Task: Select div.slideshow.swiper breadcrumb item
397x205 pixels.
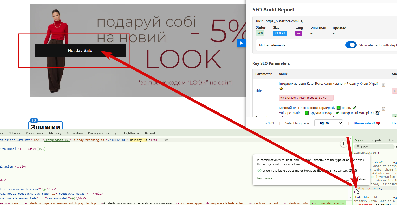Action: tap(59, 203)
